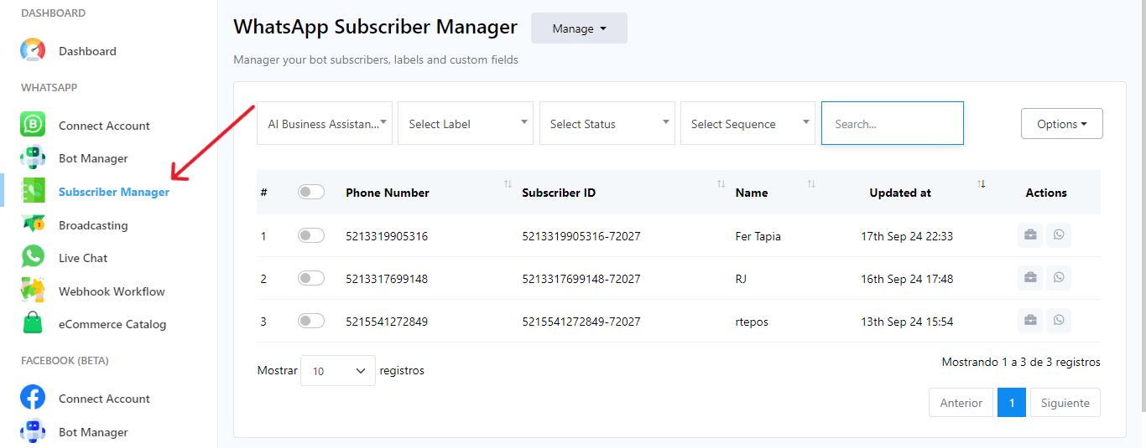Open Webhook Workflow in the sidebar
The height and width of the screenshot is (448, 1146).
(112, 291)
